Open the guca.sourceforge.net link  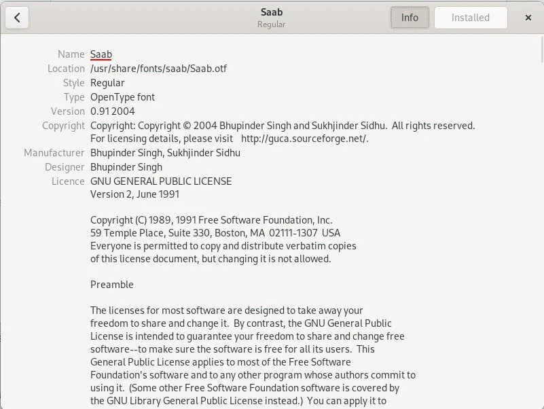click(304, 139)
